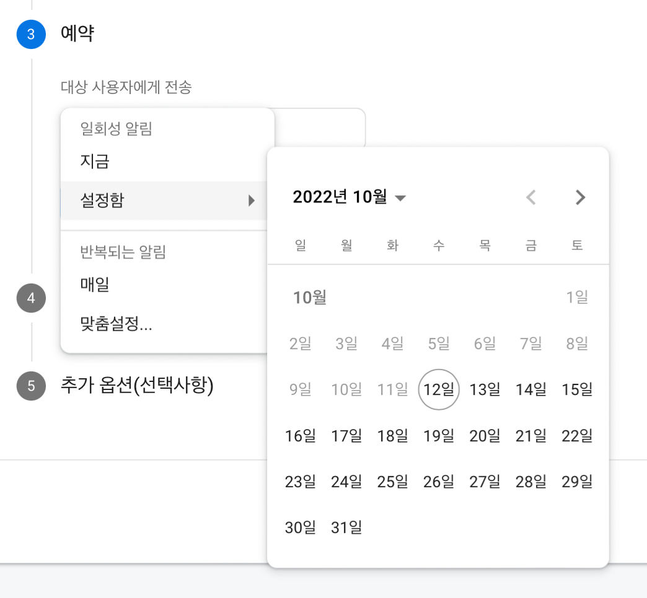Choose 17일 on the calendar

tap(346, 436)
